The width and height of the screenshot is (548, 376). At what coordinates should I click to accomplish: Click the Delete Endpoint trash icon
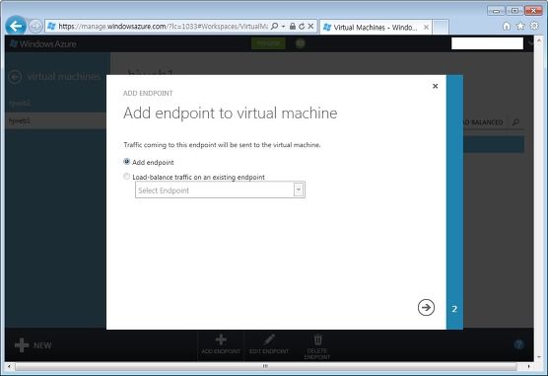[317, 339]
